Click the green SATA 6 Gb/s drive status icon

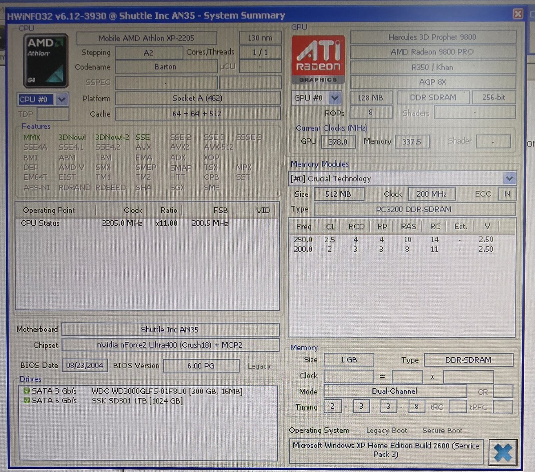point(27,400)
